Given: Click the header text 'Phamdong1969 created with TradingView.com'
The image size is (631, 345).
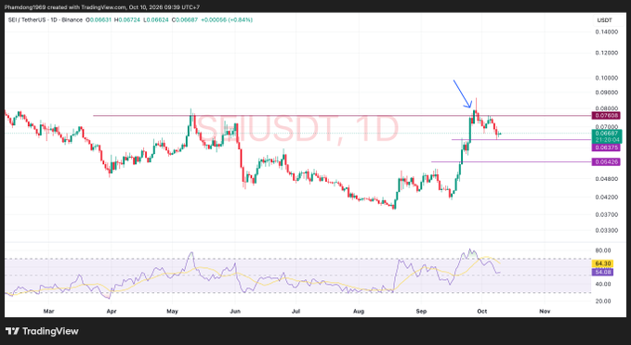Looking at the screenshot, I should (x=65, y=7).
